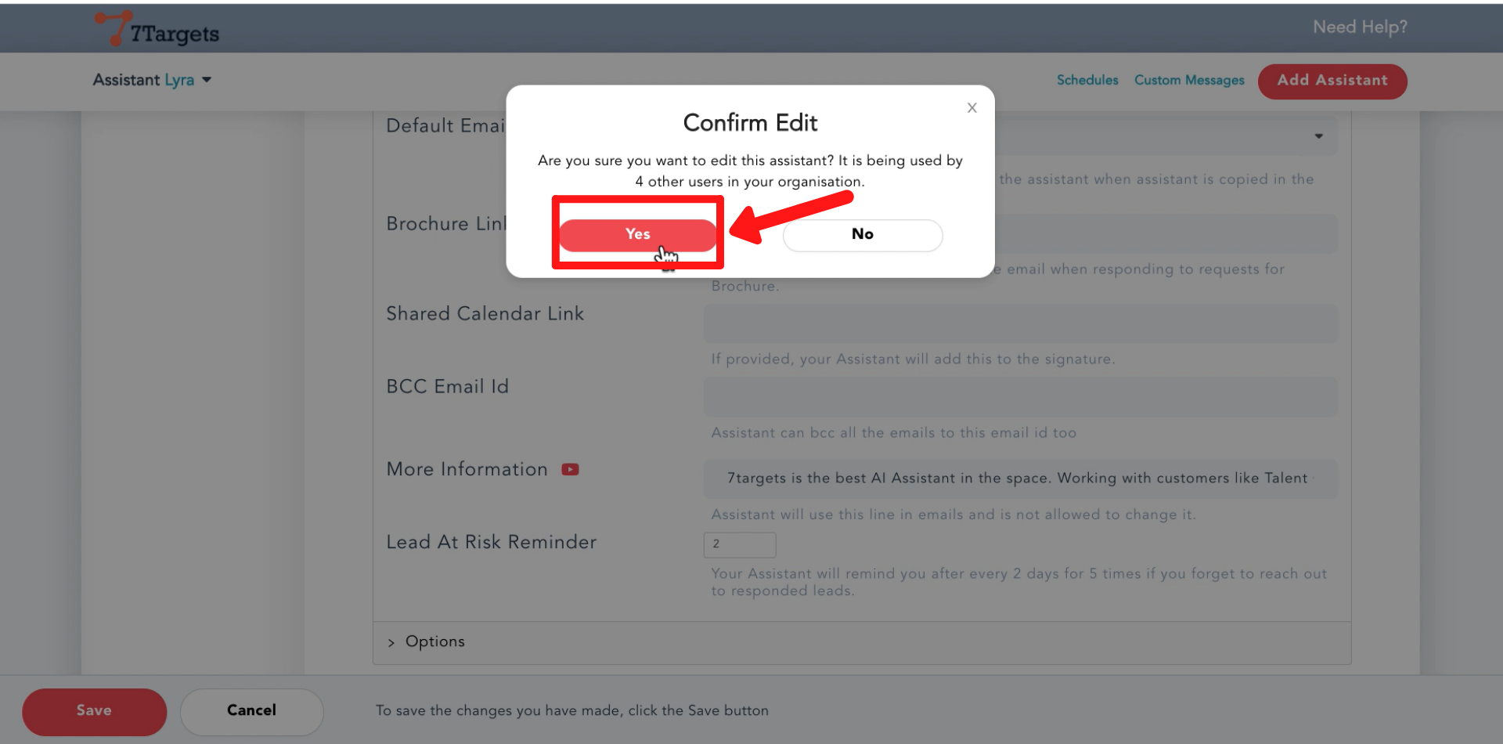The image size is (1503, 744).
Task: Click the Add Assistant button
Action: pos(1332,81)
